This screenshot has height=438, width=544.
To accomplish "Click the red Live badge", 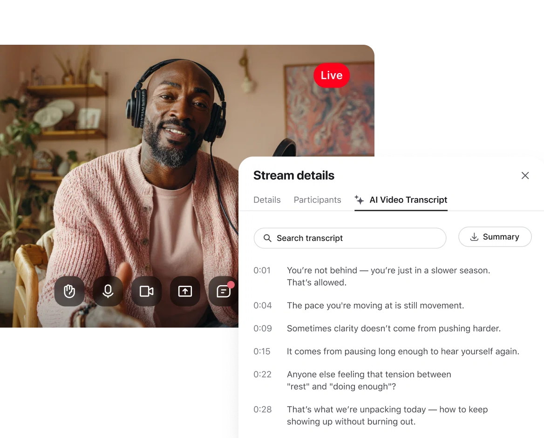I will click(x=332, y=75).
